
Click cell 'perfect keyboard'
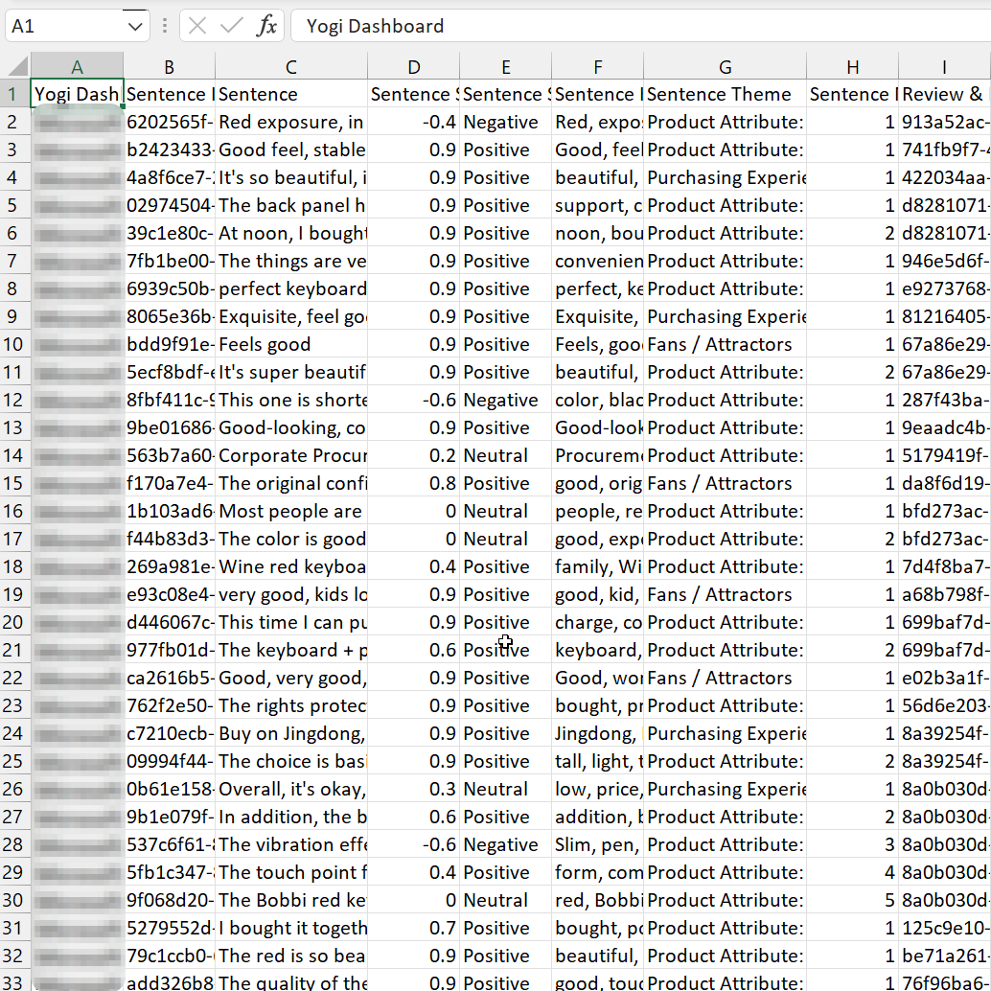click(290, 288)
